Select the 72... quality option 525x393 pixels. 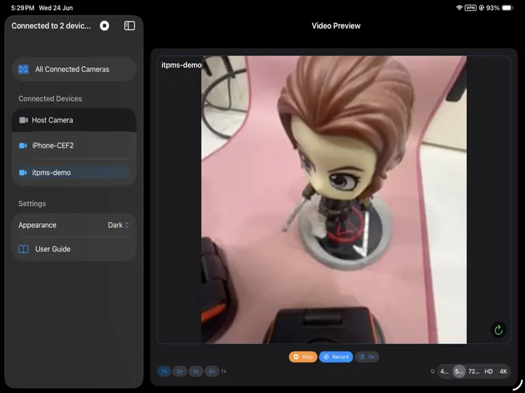coord(474,371)
